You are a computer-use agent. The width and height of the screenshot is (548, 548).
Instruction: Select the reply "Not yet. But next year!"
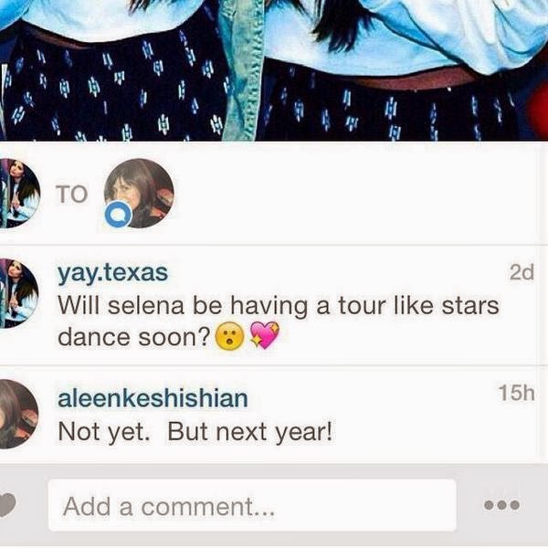click(195, 432)
